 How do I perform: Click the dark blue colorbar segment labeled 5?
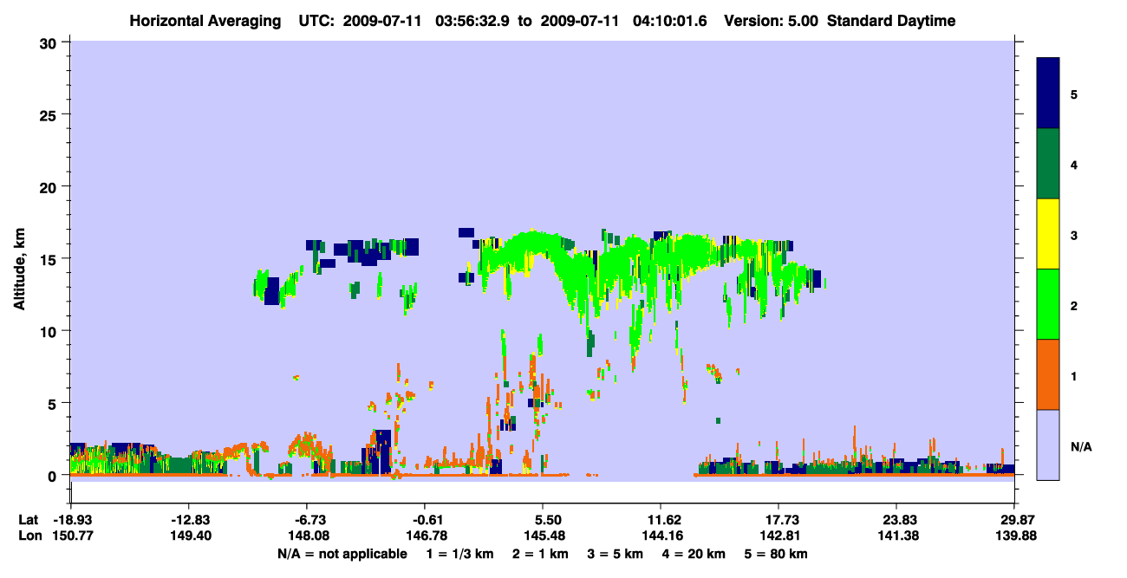point(1048,94)
